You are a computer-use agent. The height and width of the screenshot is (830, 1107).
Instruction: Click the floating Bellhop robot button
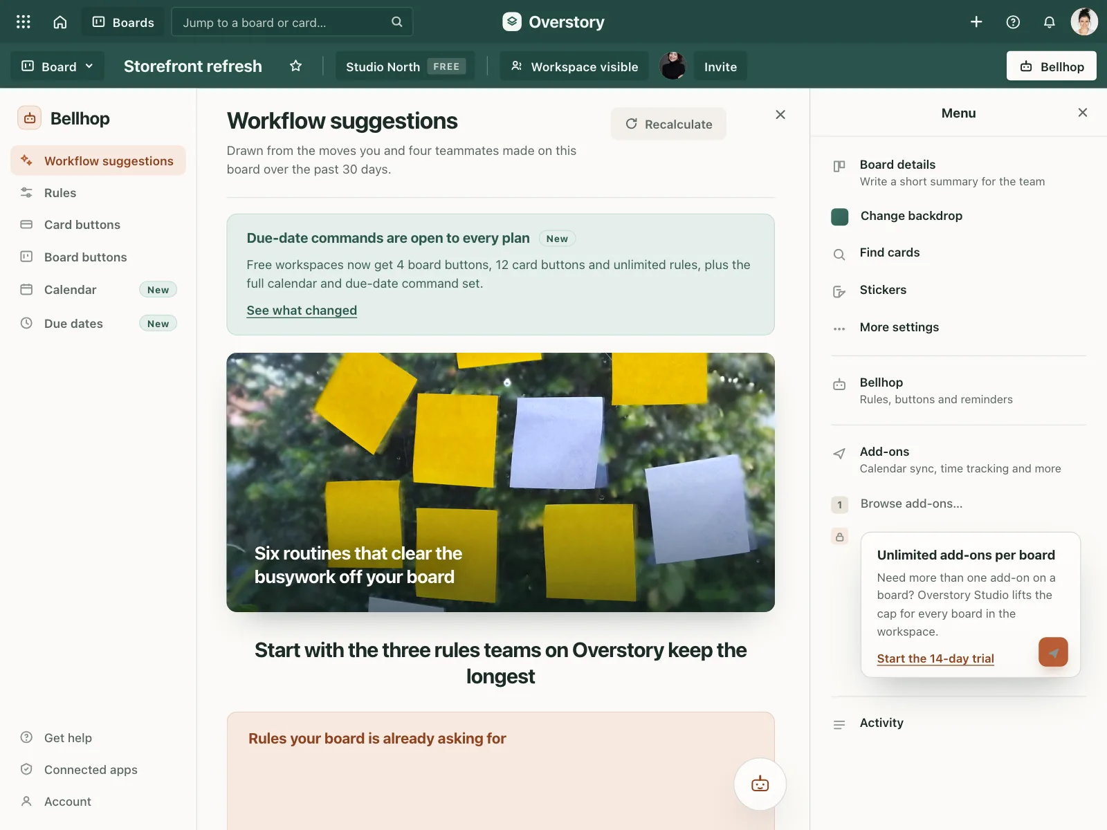tap(760, 784)
